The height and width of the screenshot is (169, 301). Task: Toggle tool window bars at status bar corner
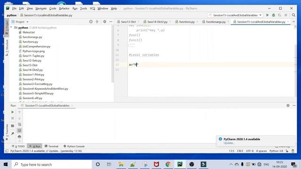coord(7,151)
